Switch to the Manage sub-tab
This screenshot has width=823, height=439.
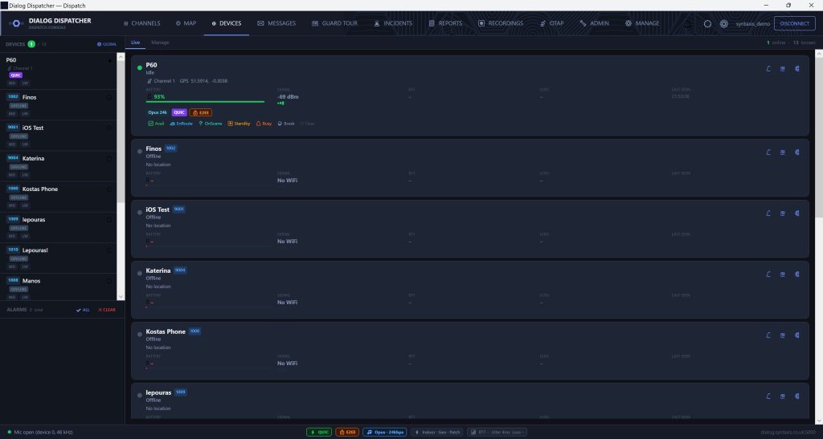coord(160,43)
